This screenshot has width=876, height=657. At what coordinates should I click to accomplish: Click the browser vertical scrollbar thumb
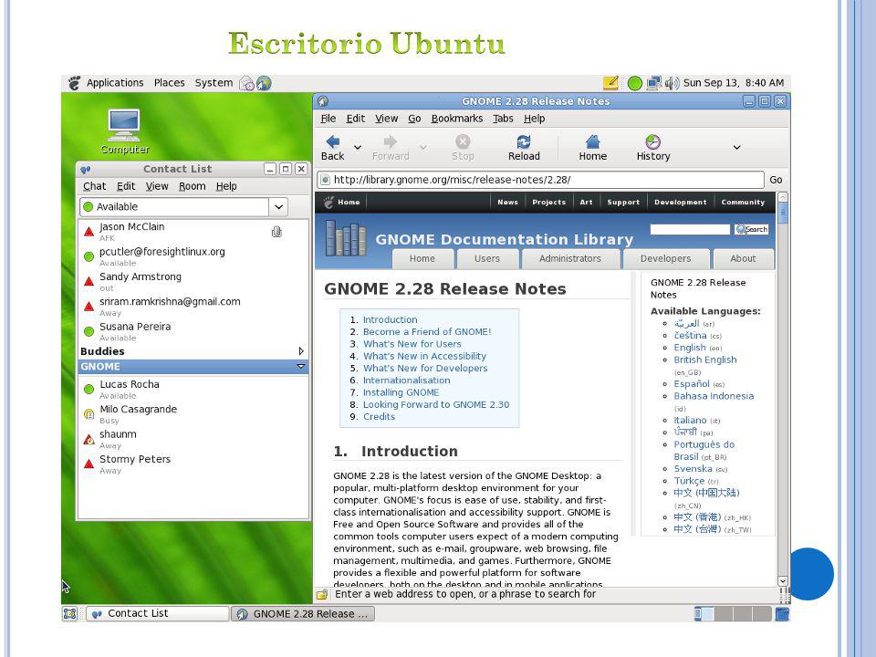coord(783,213)
